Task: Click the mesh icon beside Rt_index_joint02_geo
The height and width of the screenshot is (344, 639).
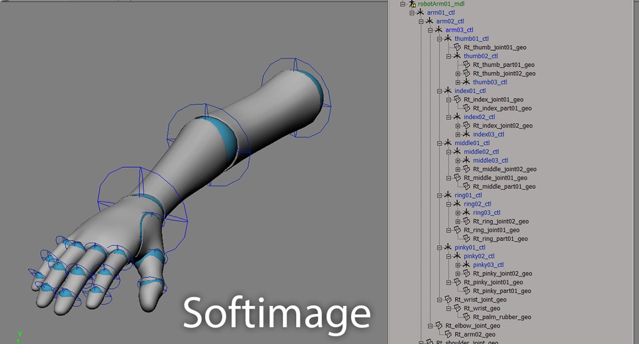Action: coord(466,125)
